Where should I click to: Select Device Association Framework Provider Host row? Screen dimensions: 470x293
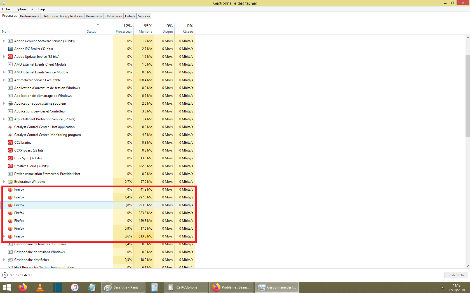[x=98, y=174]
